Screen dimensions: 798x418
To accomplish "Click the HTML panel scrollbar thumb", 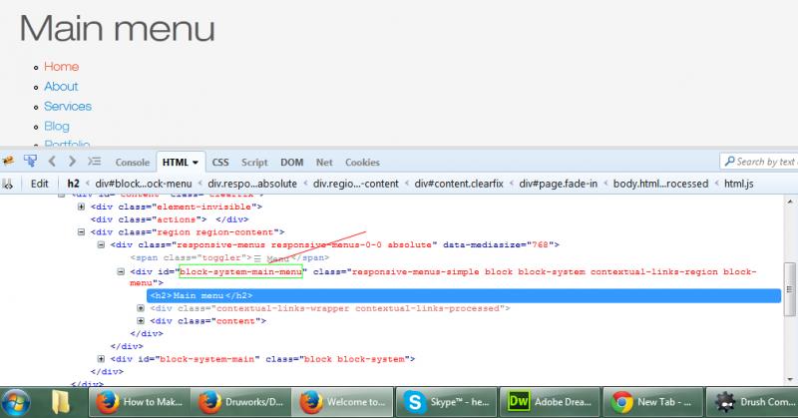I will coord(789,289).
